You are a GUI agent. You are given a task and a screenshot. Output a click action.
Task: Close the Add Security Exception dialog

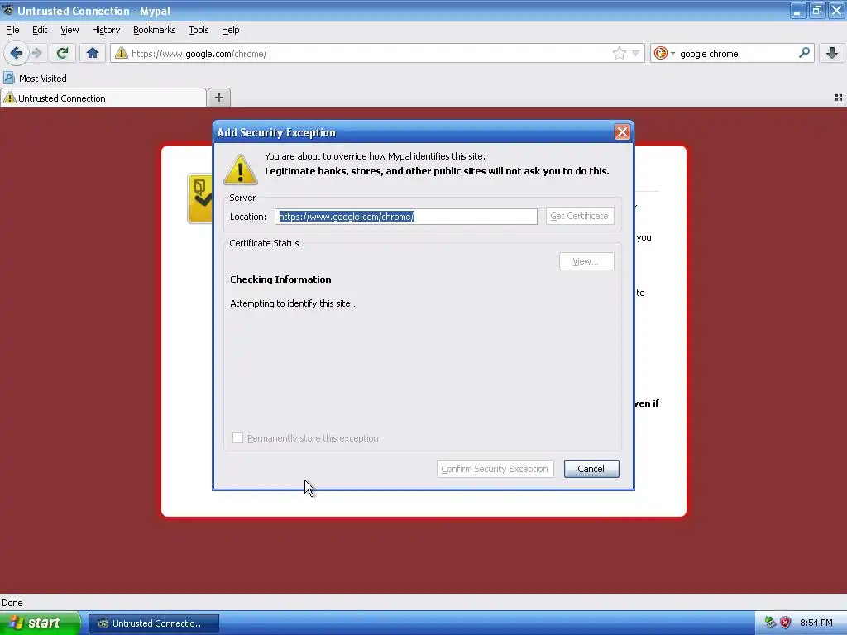[622, 132]
